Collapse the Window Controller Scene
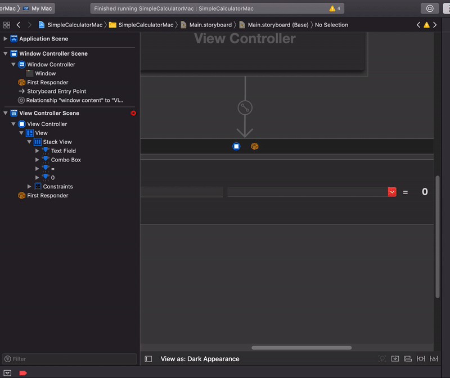 [6, 53]
